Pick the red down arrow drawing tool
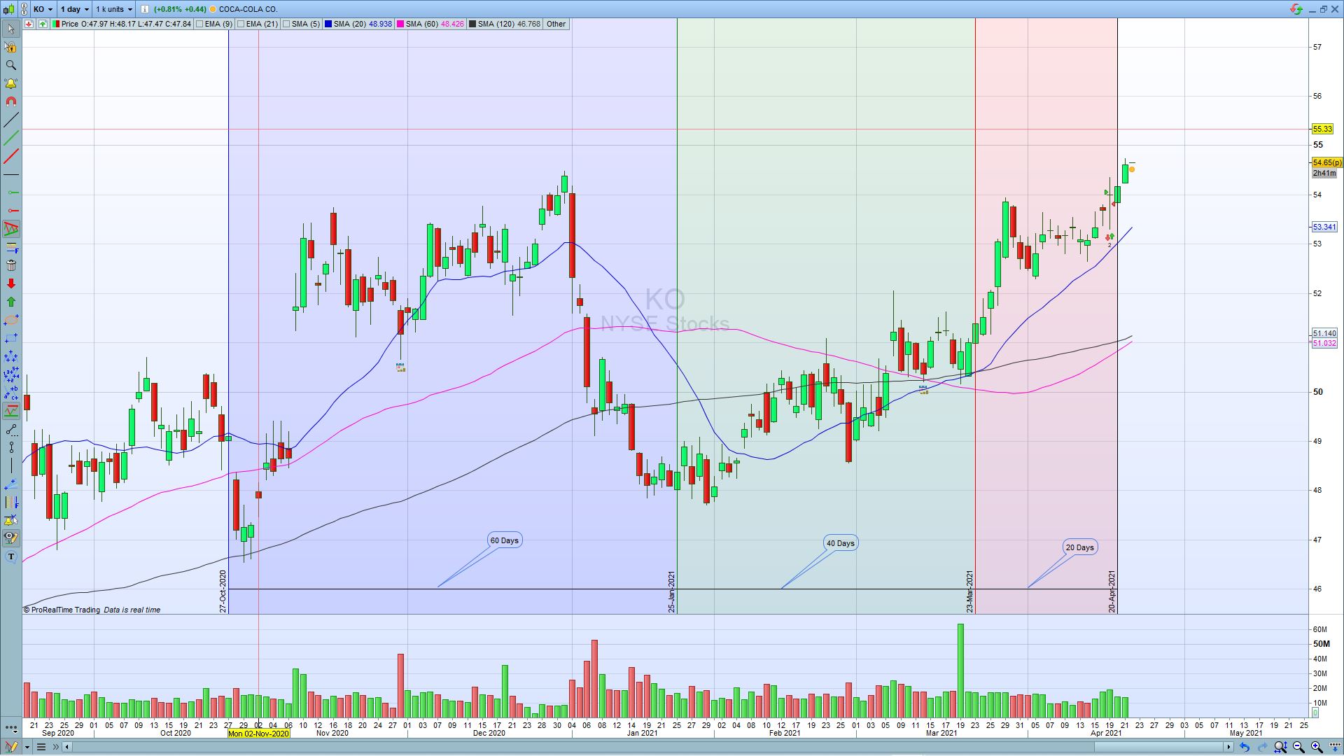Image resolution: width=1344 pixels, height=756 pixels. pos(10,283)
